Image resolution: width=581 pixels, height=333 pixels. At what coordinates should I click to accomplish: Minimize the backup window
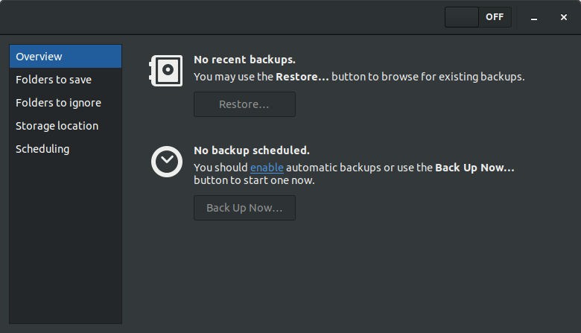click(534, 17)
